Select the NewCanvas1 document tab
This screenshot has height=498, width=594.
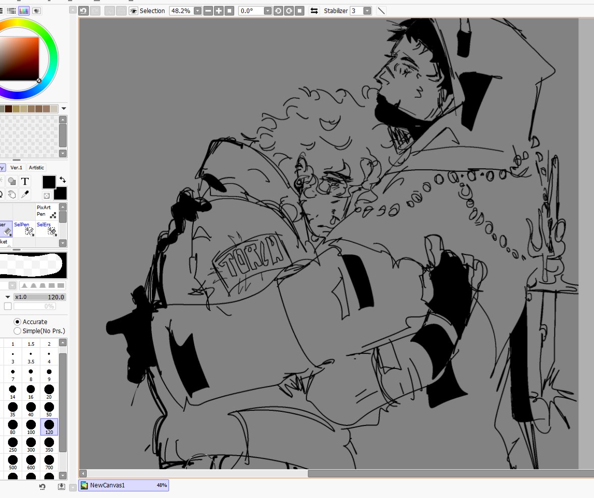point(124,485)
